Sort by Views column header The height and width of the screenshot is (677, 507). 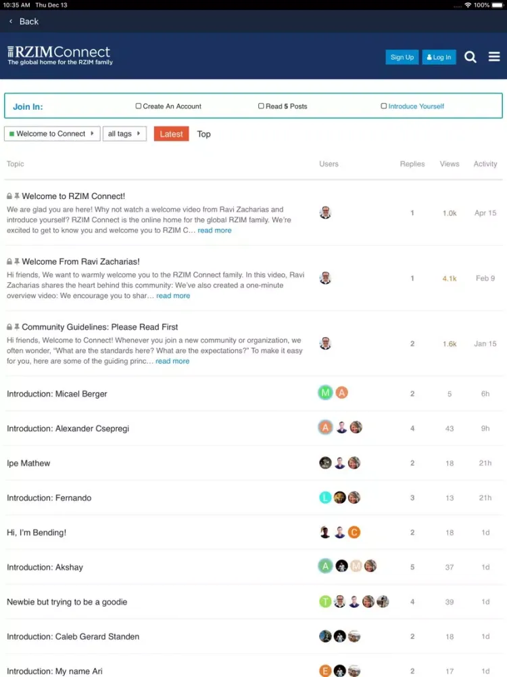[x=450, y=164]
